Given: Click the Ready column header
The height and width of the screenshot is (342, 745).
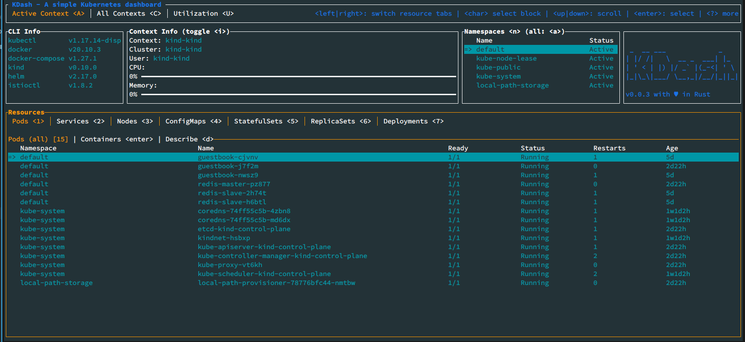Looking at the screenshot, I should [x=458, y=148].
